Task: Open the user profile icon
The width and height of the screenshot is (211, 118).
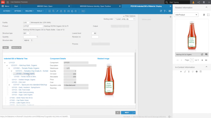Action: click(x=193, y=2)
